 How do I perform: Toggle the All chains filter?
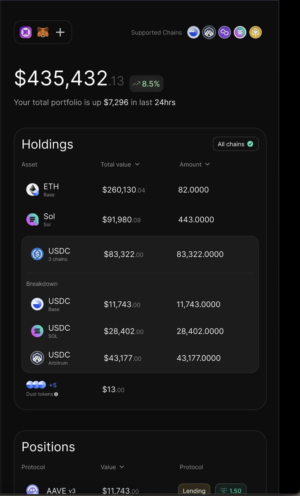(x=236, y=144)
